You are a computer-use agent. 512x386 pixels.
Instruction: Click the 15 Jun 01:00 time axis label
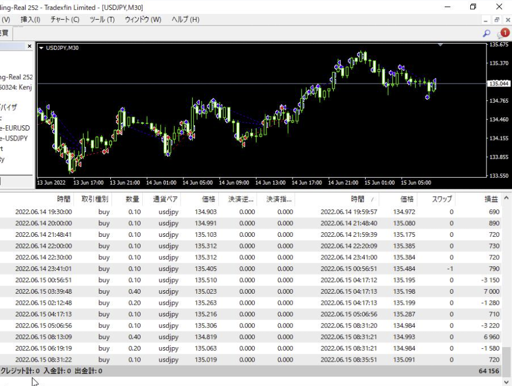click(x=379, y=183)
